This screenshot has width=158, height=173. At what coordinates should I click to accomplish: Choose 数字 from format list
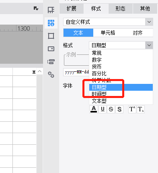(121, 60)
